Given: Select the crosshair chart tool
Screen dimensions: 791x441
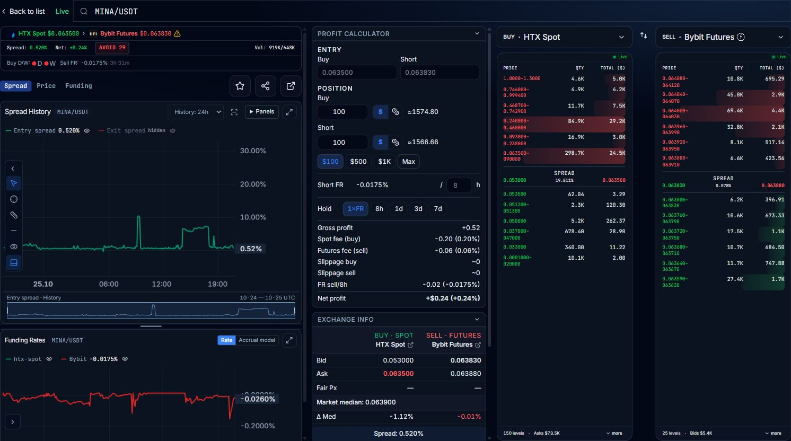Looking at the screenshot, I should click(x=14, y=199).
